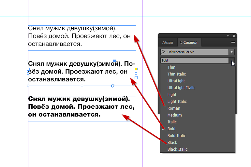Viewport: 251px width, 167px height.
Task: Close the Символ panel with X icon
Action: click(x=234, y=35)
